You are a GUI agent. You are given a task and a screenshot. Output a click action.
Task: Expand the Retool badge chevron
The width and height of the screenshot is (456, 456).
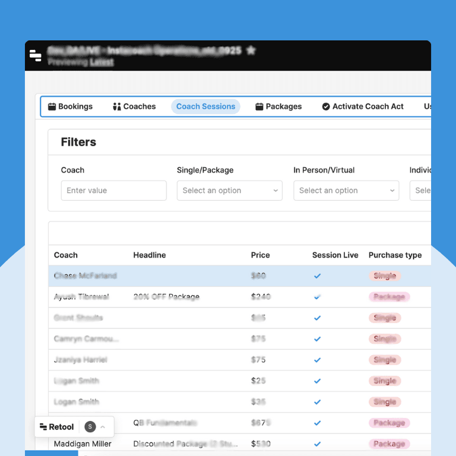(103, 427)
